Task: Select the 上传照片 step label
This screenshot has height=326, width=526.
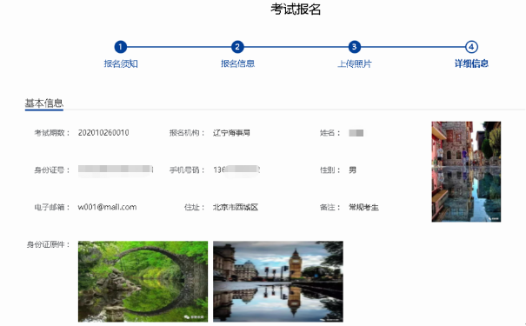Action: pos(355,63)
